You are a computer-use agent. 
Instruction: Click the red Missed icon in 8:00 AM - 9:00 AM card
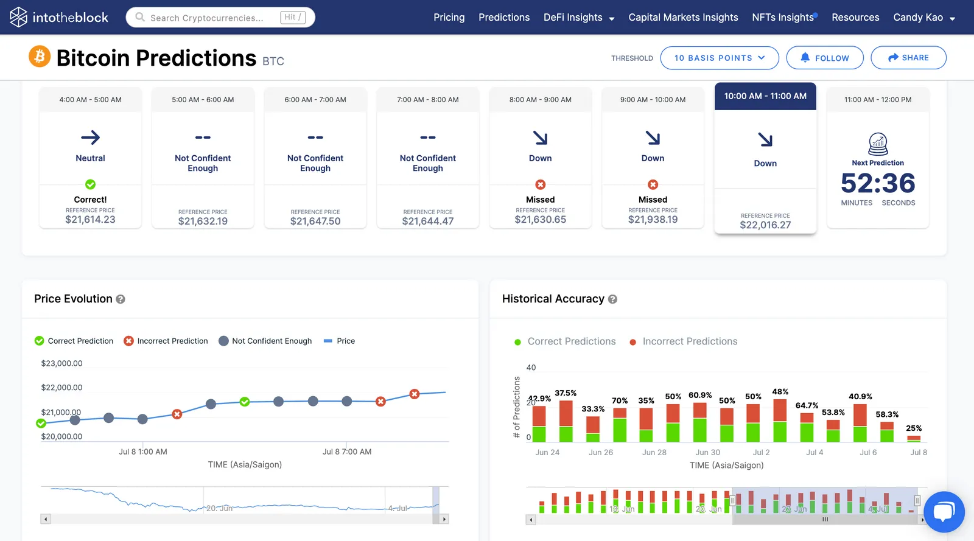coord(541,184)
